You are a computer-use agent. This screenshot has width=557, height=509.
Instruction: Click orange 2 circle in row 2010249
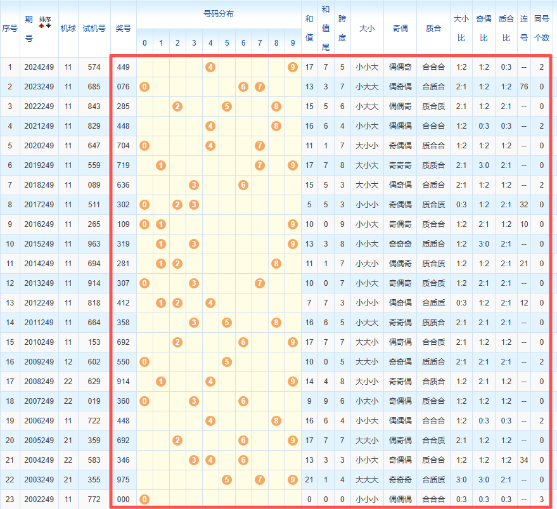click(177, 342)
